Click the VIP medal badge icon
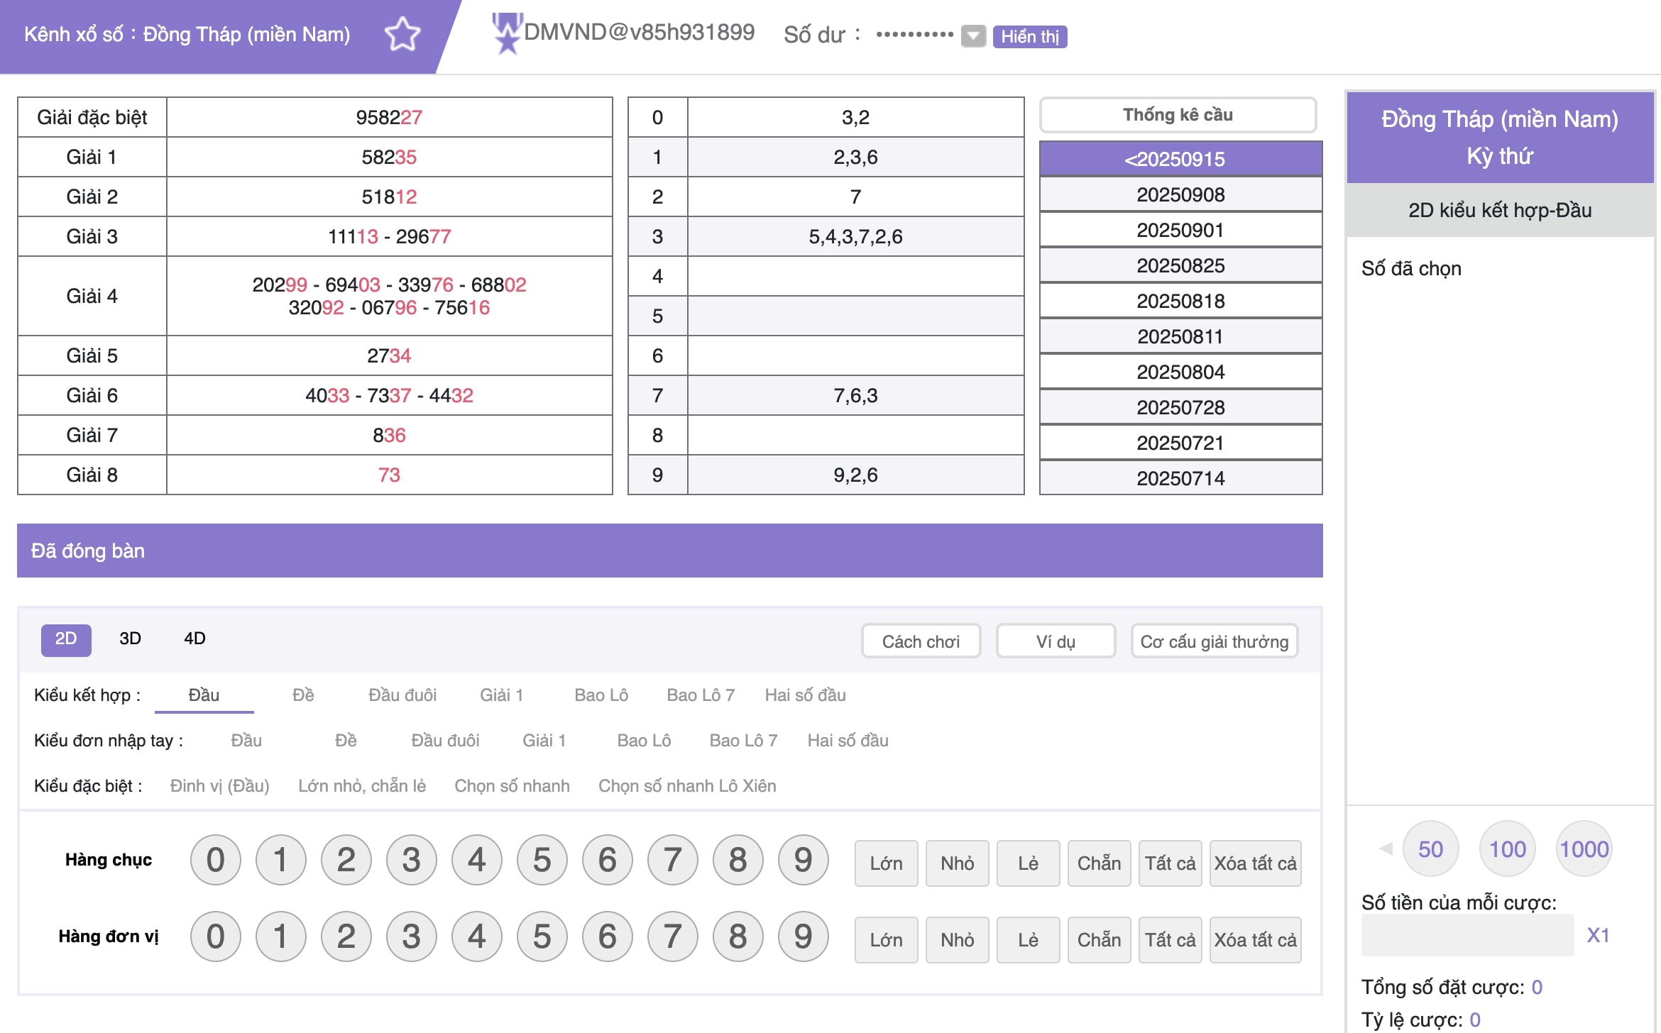 click(507, 33)
